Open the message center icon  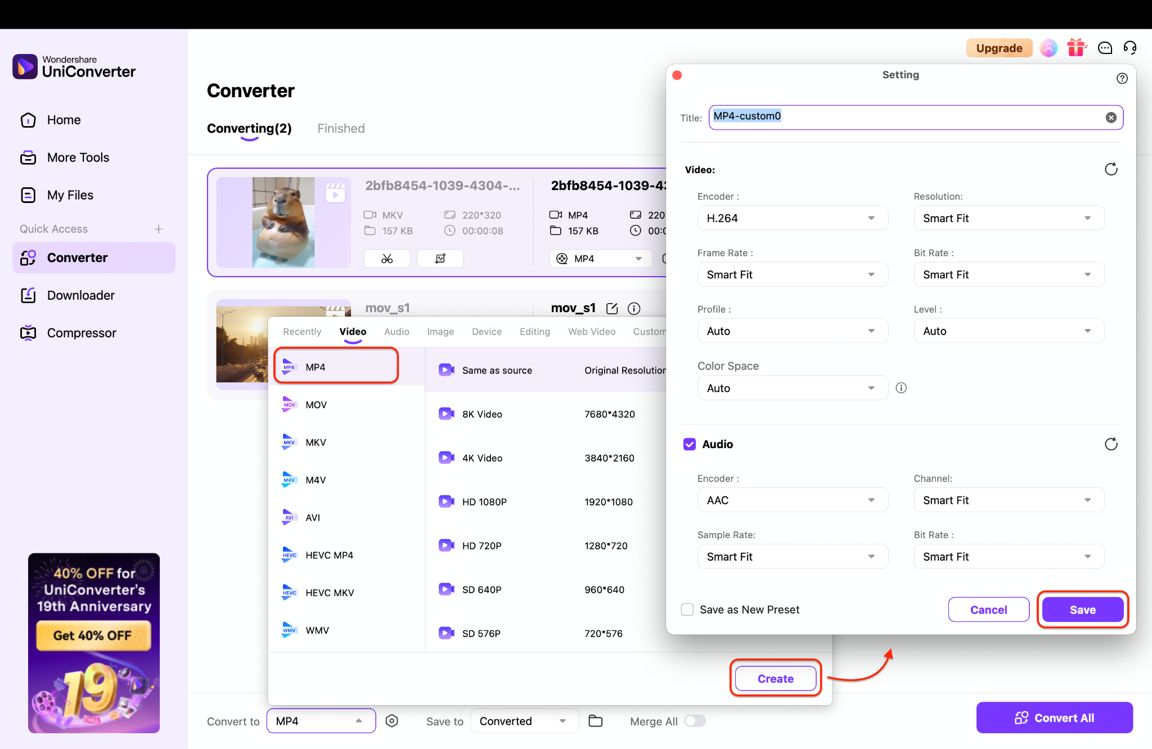tap(1105, 48)
